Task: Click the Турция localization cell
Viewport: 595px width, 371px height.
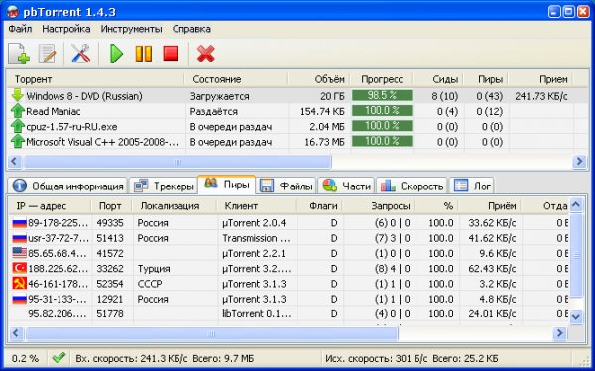Action: (x=154, y=269)
